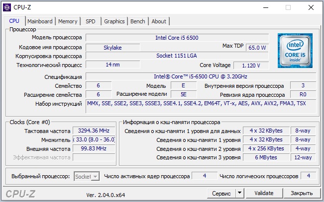Click the CPU-Z app icon in title bar
This screenshot has height=202, width=324.
pos(7,7)
